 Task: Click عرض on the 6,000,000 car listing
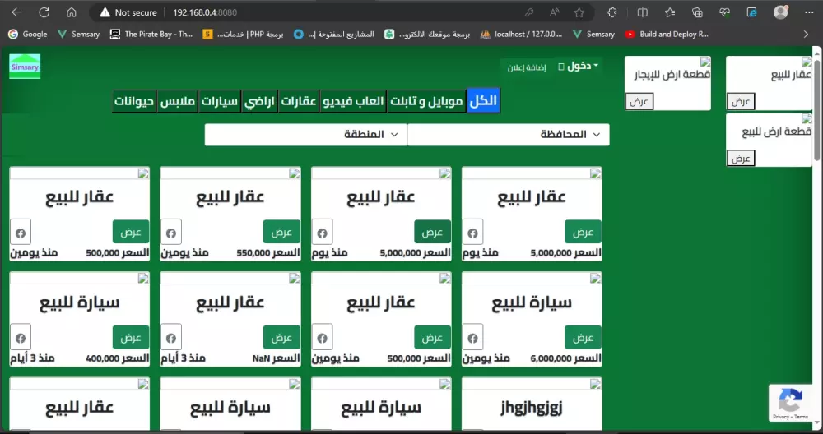coord(583,338)
